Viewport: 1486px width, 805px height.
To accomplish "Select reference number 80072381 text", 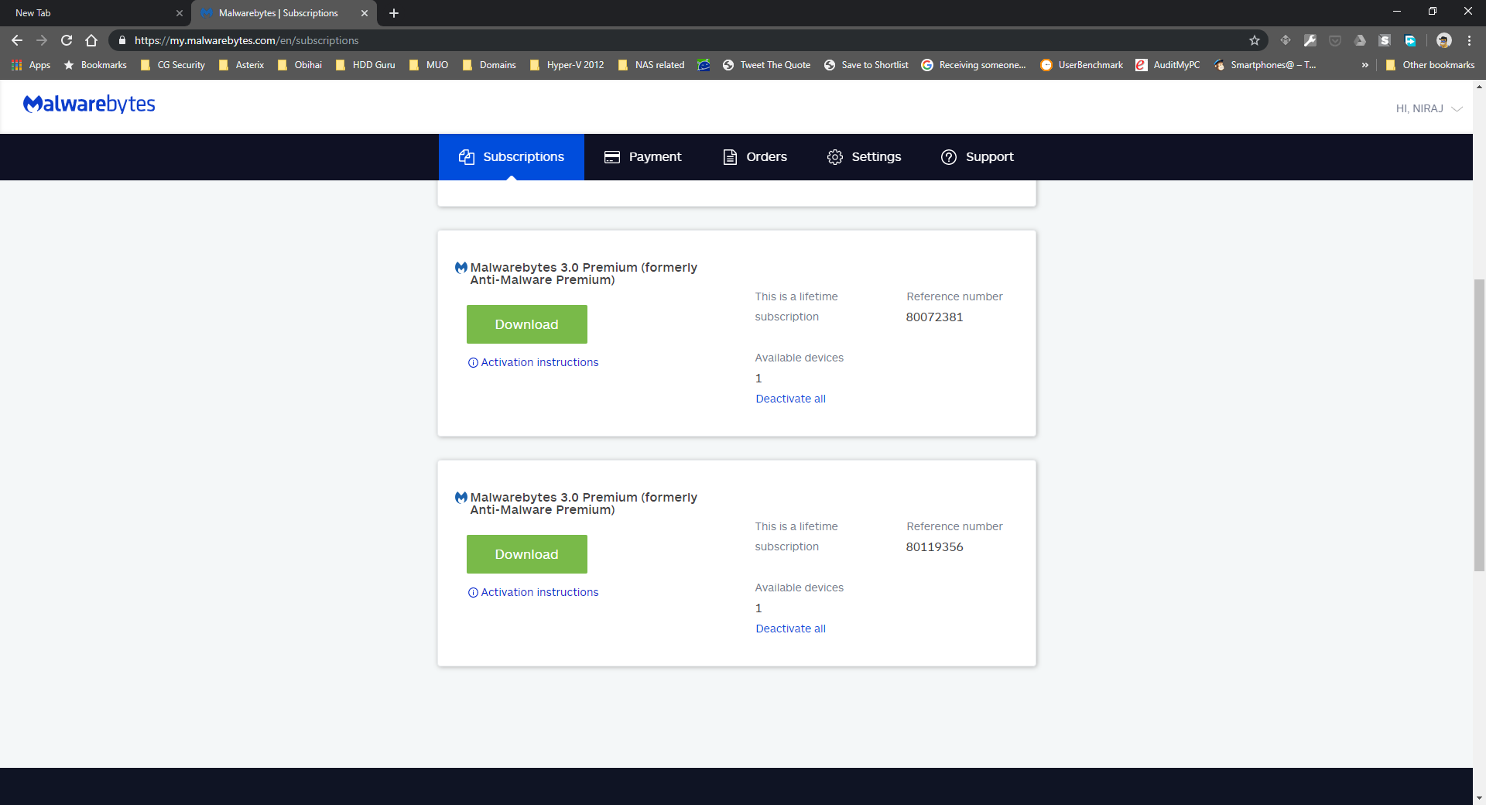I will tap(934, 317).
